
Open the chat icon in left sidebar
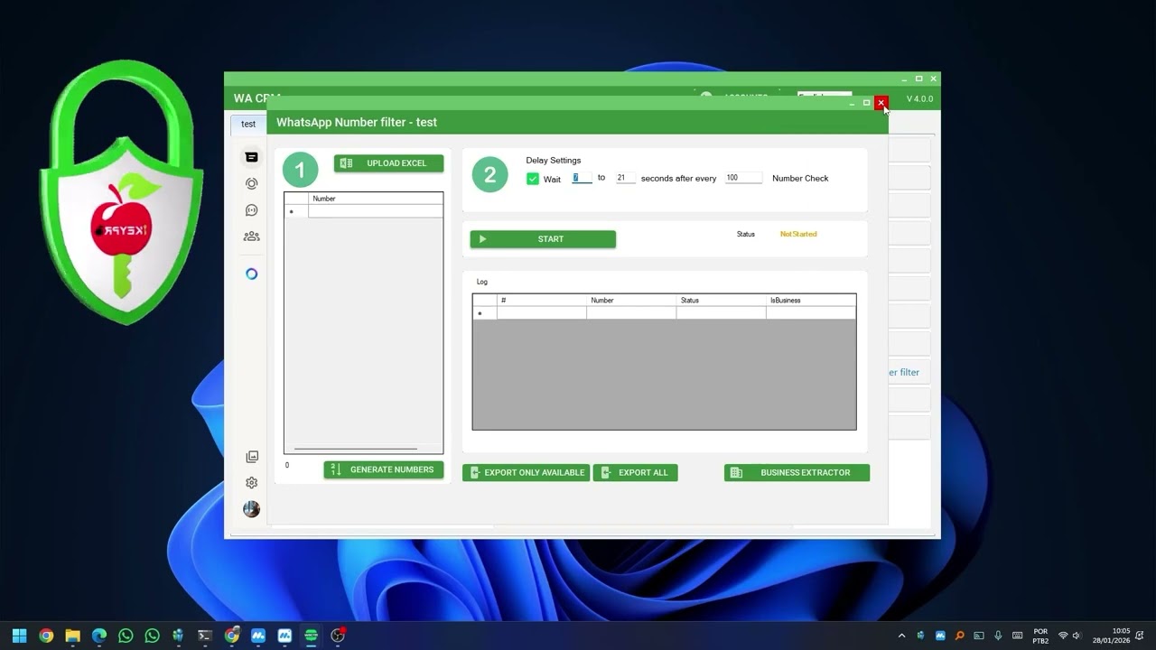coord(251,157)
